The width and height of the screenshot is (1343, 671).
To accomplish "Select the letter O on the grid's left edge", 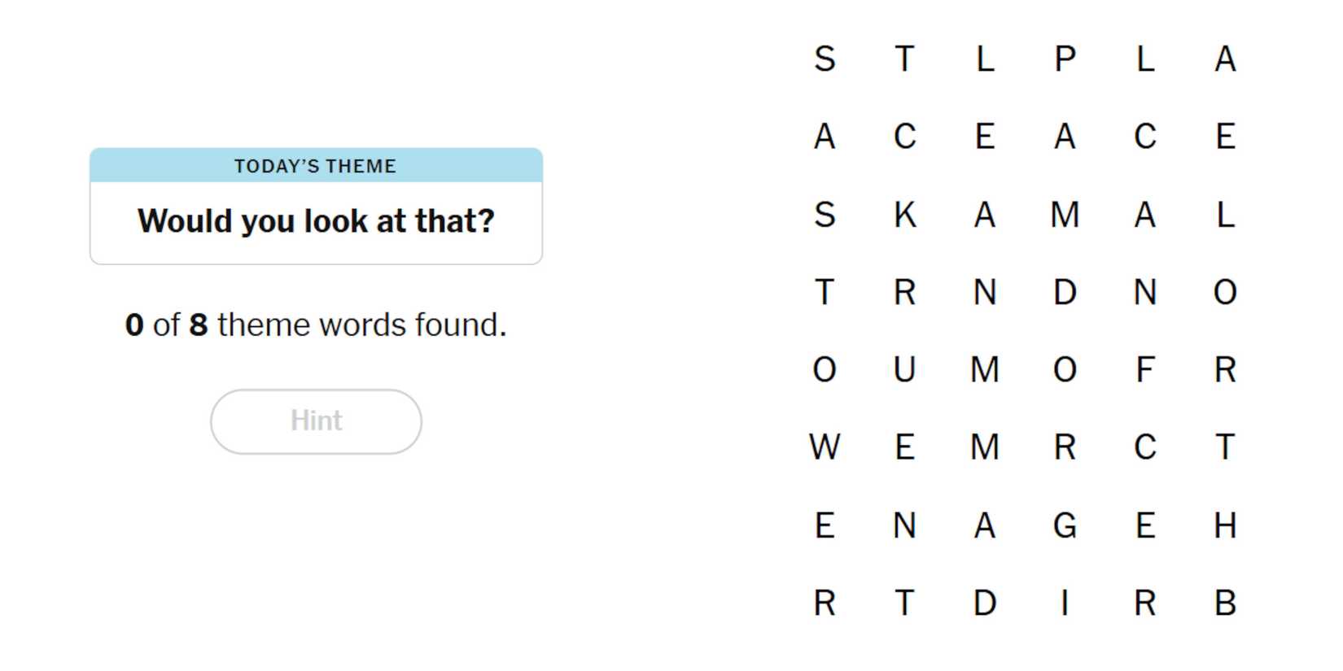I will click(825, 370).
